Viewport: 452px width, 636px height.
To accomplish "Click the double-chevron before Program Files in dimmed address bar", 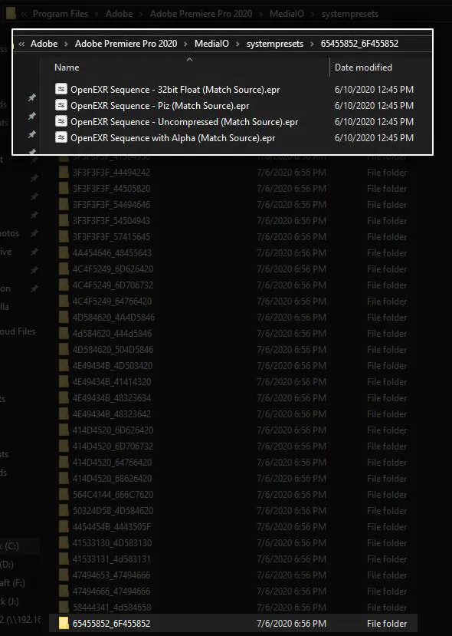I will tap(24, 15).
